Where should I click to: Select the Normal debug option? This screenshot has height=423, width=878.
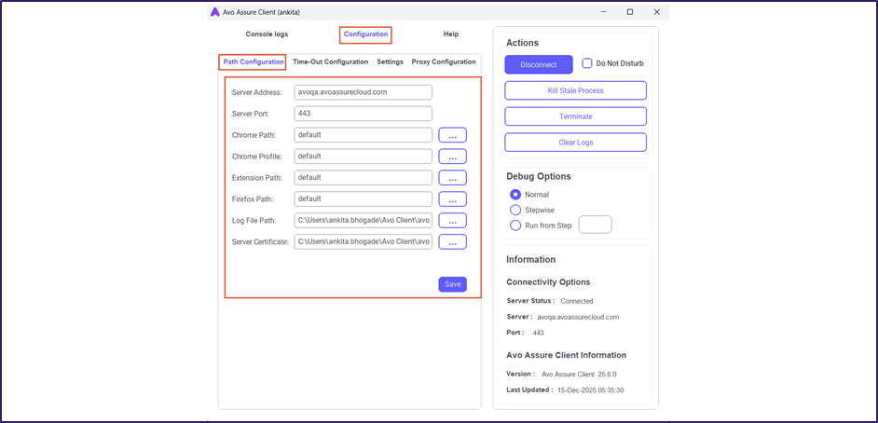click(x=515, y=195)
